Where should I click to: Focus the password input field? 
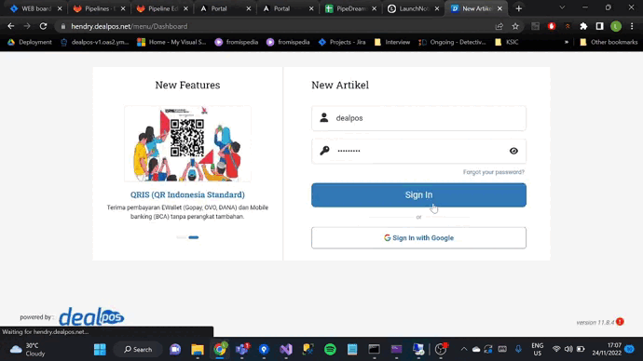(x=418, y=151)
